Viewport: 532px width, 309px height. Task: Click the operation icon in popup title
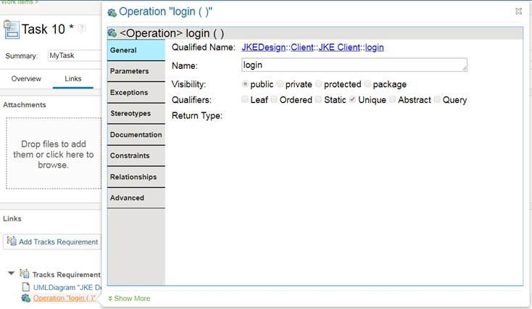point(112,12)
